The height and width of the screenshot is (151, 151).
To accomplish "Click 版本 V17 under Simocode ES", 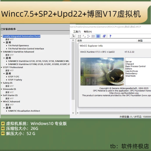I will point(9,92).
